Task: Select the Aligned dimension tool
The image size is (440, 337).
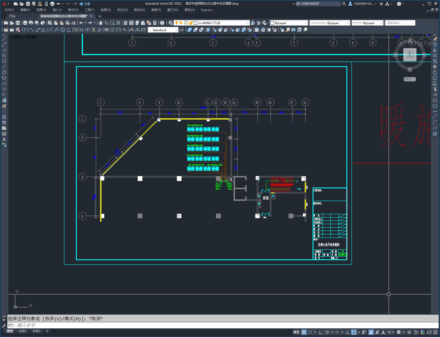Action: pos(32,30)
